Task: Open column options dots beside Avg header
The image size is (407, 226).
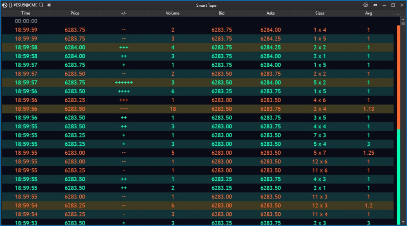Action: click(396, 13)
